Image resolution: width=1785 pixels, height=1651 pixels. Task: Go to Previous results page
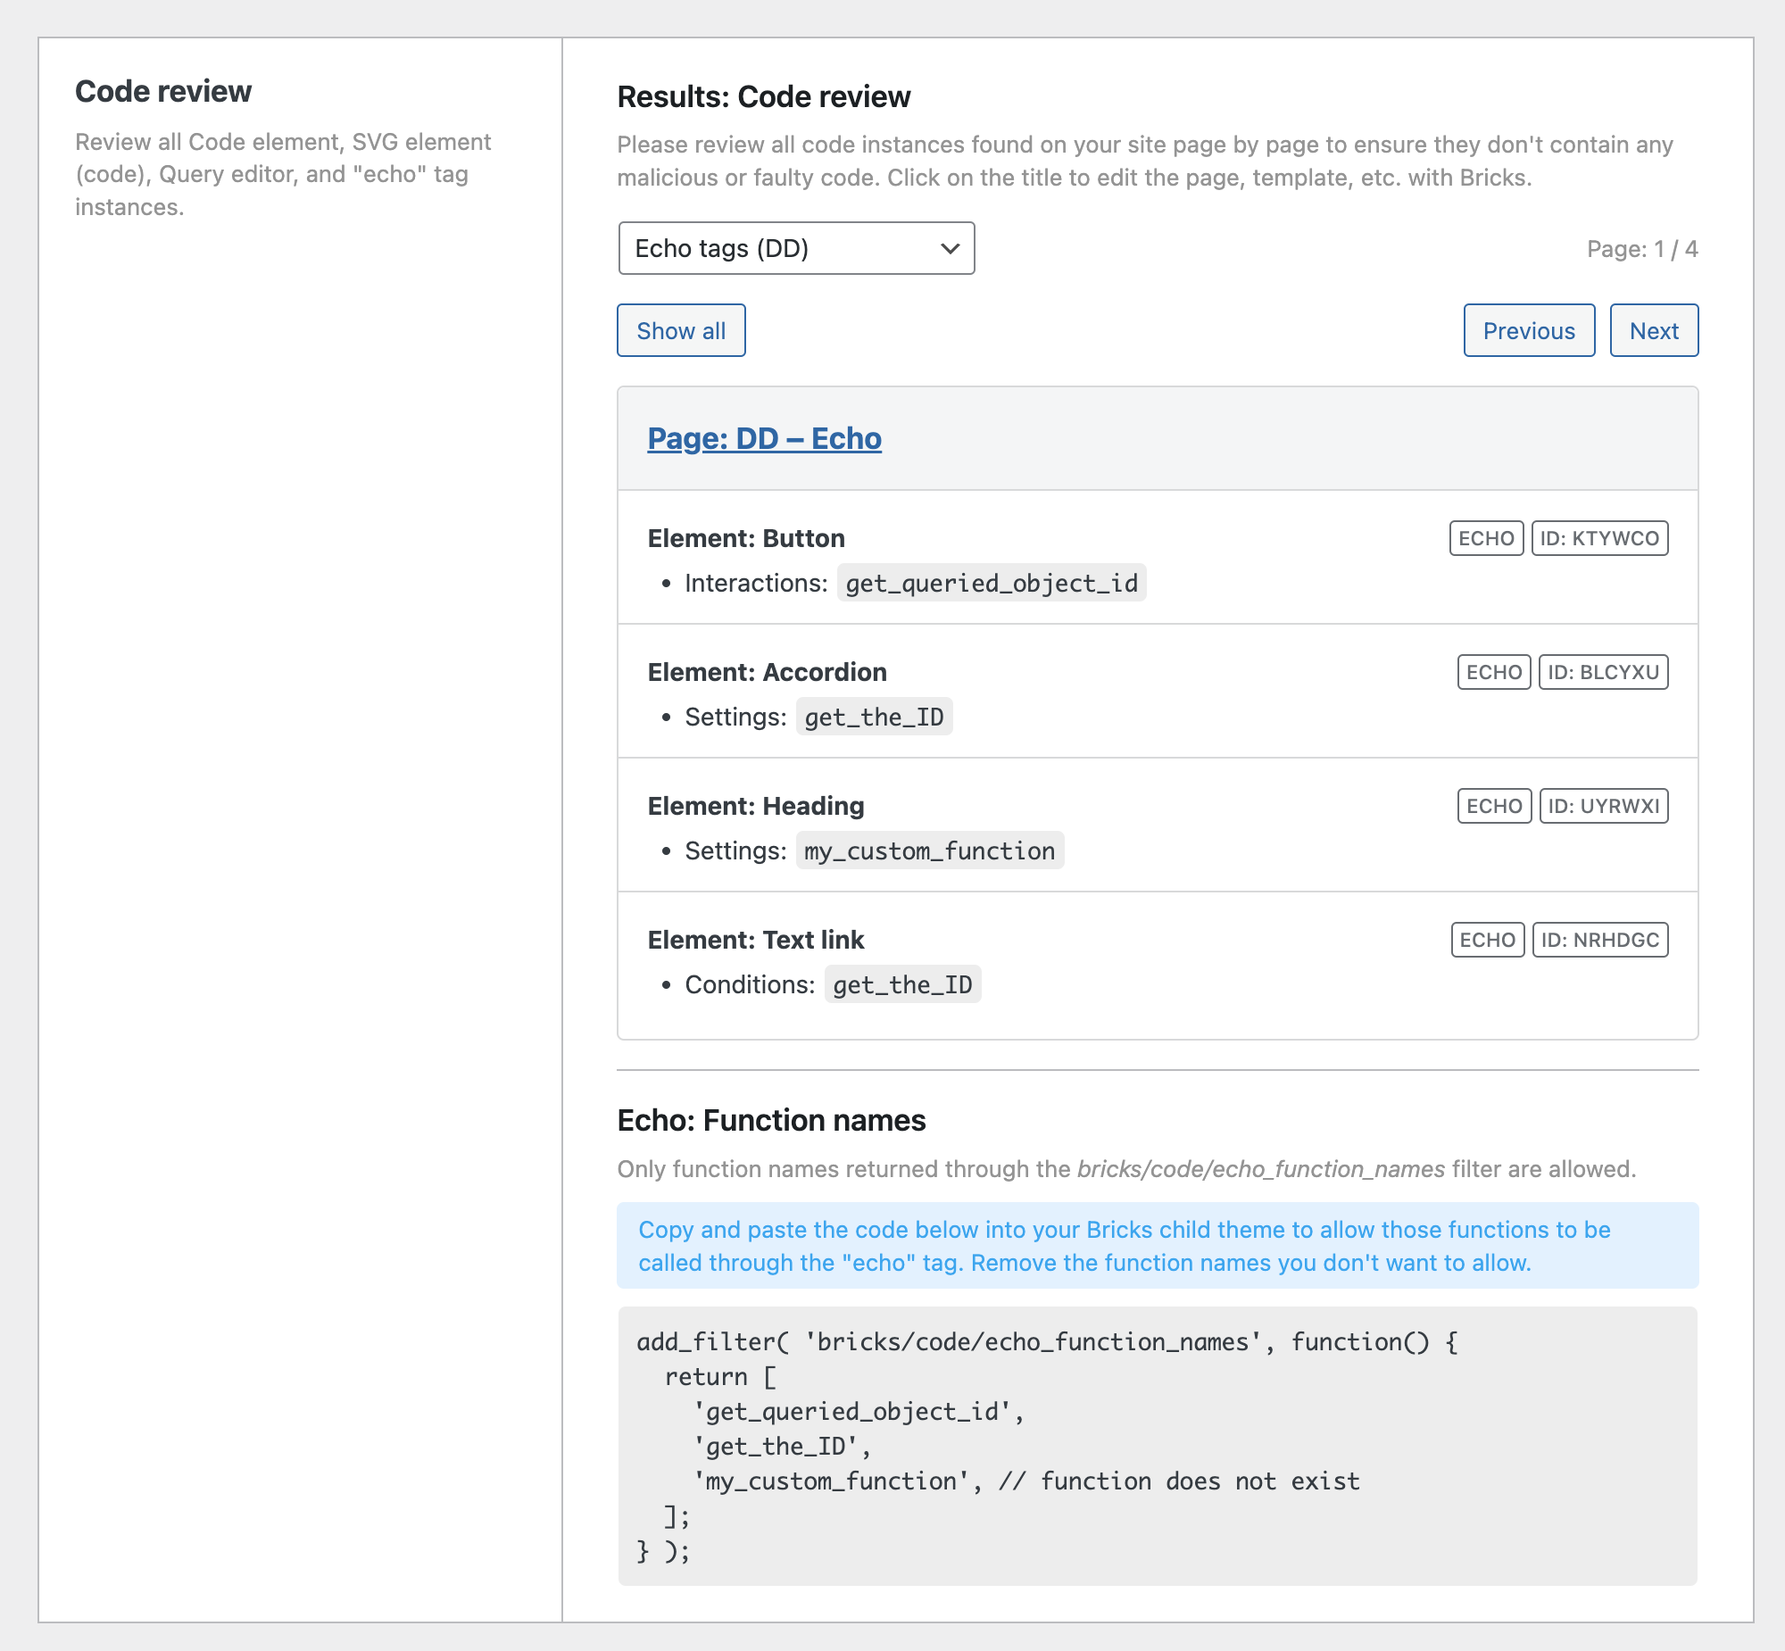pyautogui.click(x=1528, y=330)
